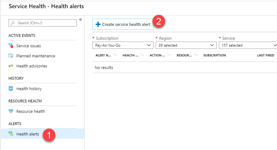Click the Resource health heart icon

tap(11, 112)
